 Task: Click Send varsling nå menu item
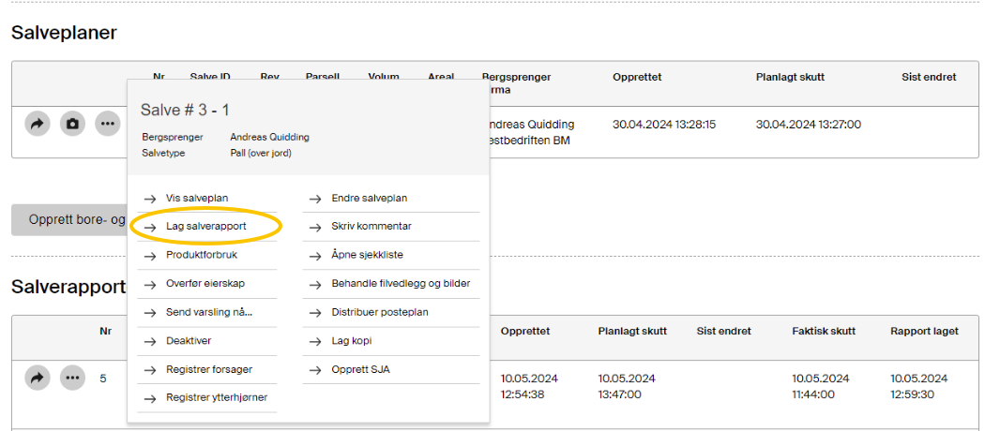[x=208, y=312]
